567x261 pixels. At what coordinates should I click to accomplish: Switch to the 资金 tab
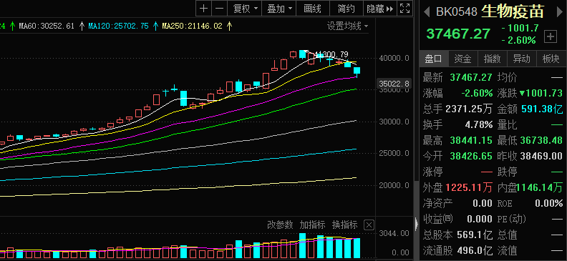463,59
